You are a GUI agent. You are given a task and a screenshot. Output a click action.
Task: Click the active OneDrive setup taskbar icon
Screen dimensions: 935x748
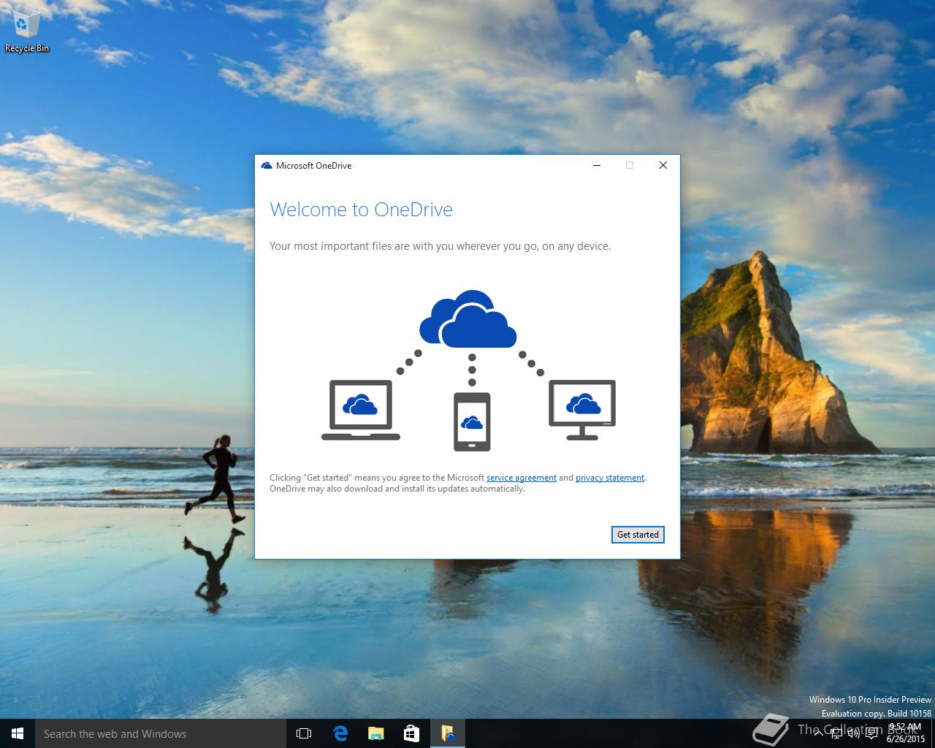(x=447, y=733)
